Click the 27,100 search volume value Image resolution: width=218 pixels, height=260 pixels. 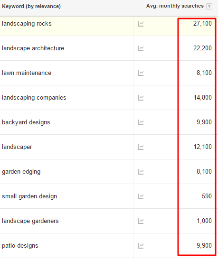[202, 24]
